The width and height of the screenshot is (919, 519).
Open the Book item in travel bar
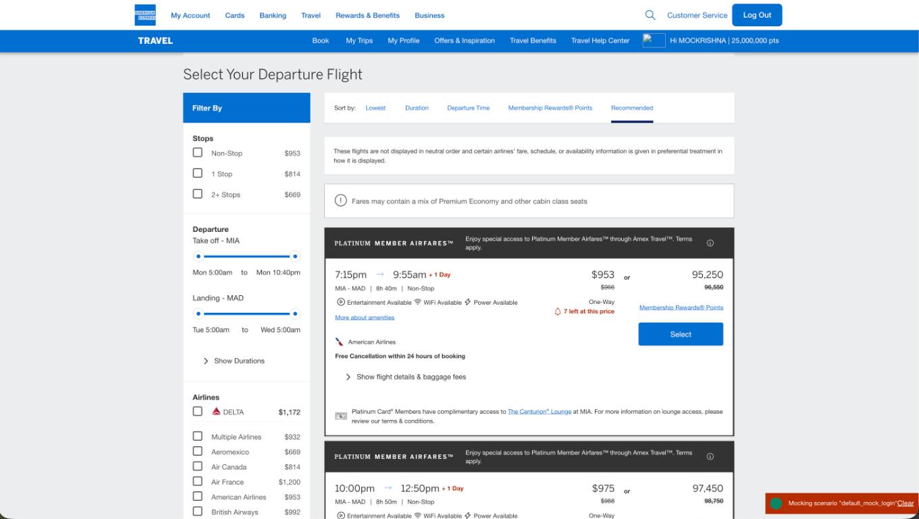pyautogui.click(x=321, y=40)
